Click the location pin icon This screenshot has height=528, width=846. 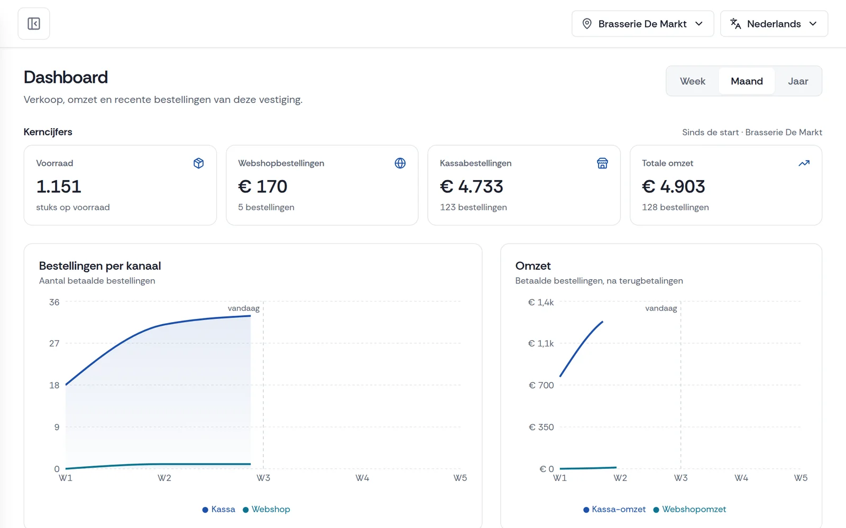click(x=587, y=24)
